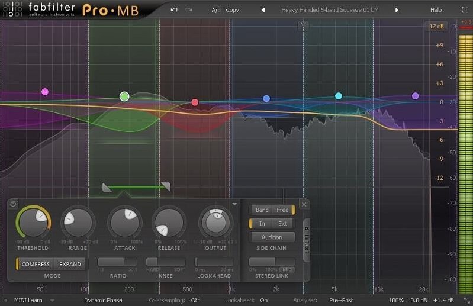Viewport: 473px width, 306px height.
Task: Click the resize corner icon in status bar
Action: coord(467,300)
